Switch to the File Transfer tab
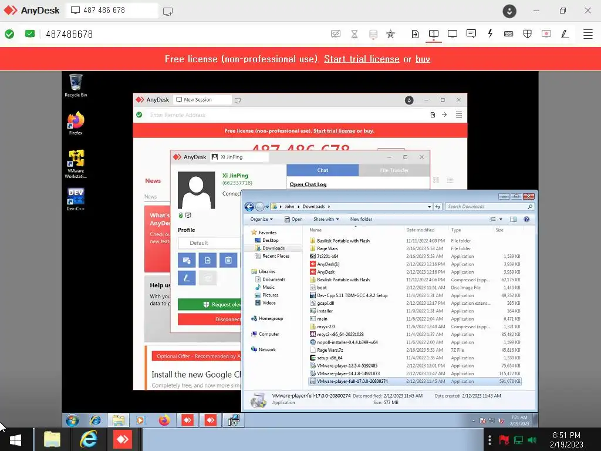 pyautogui.click(x=394, y=170)
